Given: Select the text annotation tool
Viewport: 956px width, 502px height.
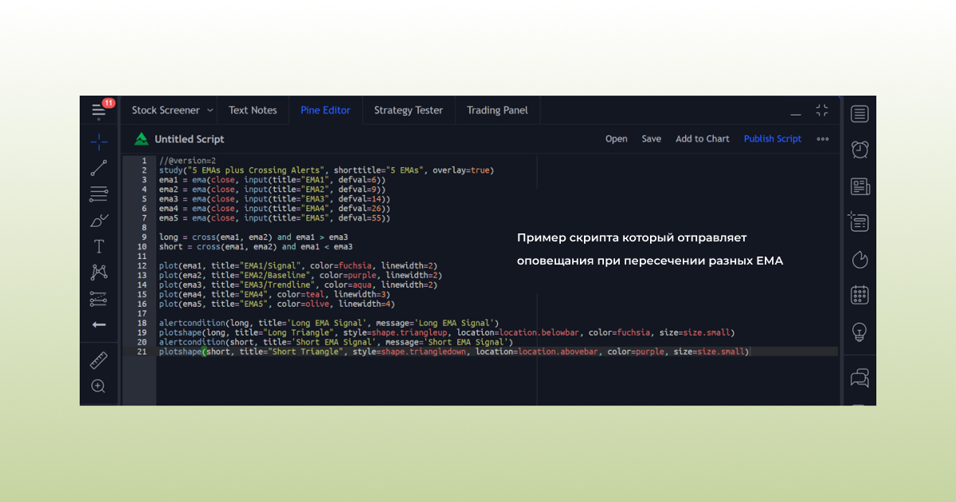Looking at the screenshot, I should [99, 245].
